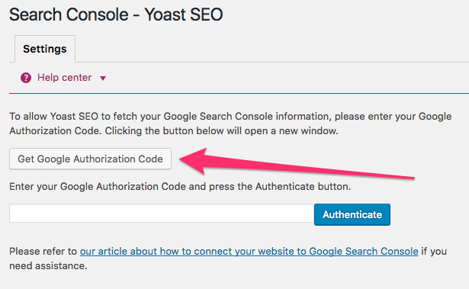
Task: Open the Help center label
Action: [64, 78]
